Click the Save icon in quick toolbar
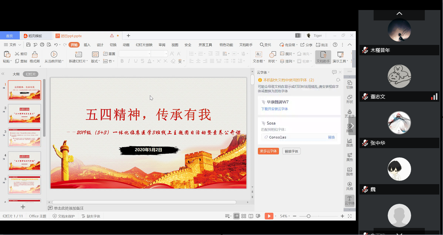 (x=28, y=45)
